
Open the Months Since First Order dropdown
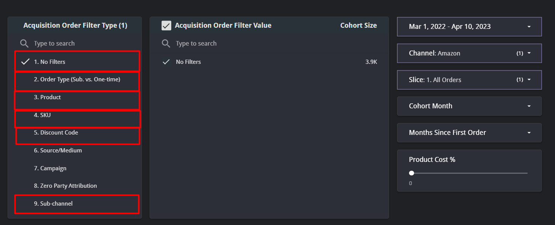529,133
